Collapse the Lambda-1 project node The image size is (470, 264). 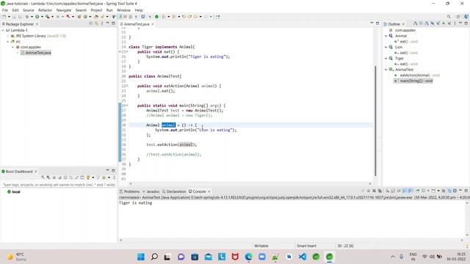point(3,30)
